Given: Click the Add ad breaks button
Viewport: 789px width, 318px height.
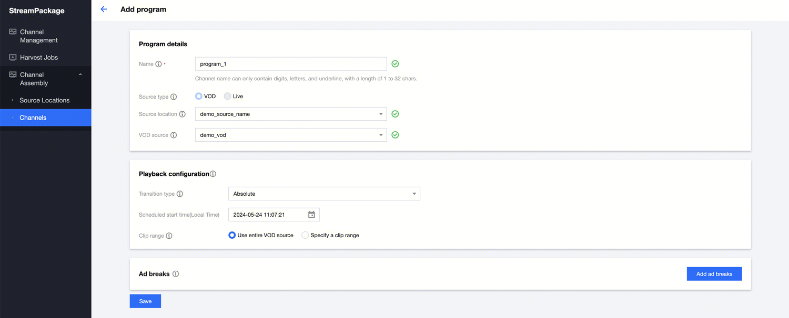Looking at the screenshot, I should coord(714,274).
